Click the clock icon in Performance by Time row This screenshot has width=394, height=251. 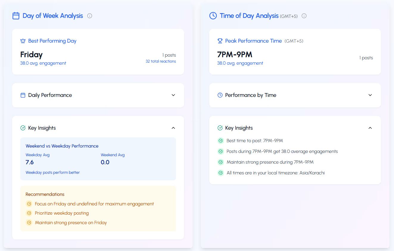(x=220, y=95)
